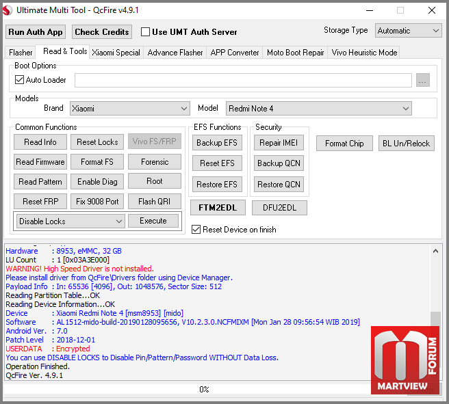Open the Model dropdown Redmi Note 4
Screen dimensions: 449x404
click(x=319, y=109)
